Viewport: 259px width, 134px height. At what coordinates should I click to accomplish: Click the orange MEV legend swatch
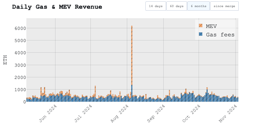click(201, 26)
